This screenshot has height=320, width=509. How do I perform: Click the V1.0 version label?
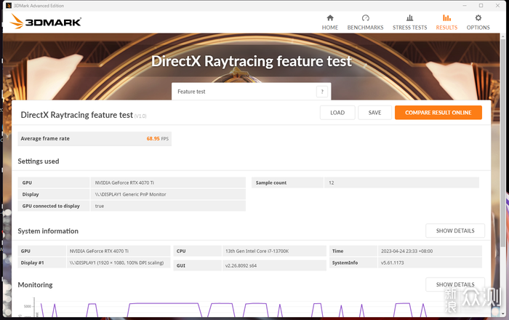point(140,116)
